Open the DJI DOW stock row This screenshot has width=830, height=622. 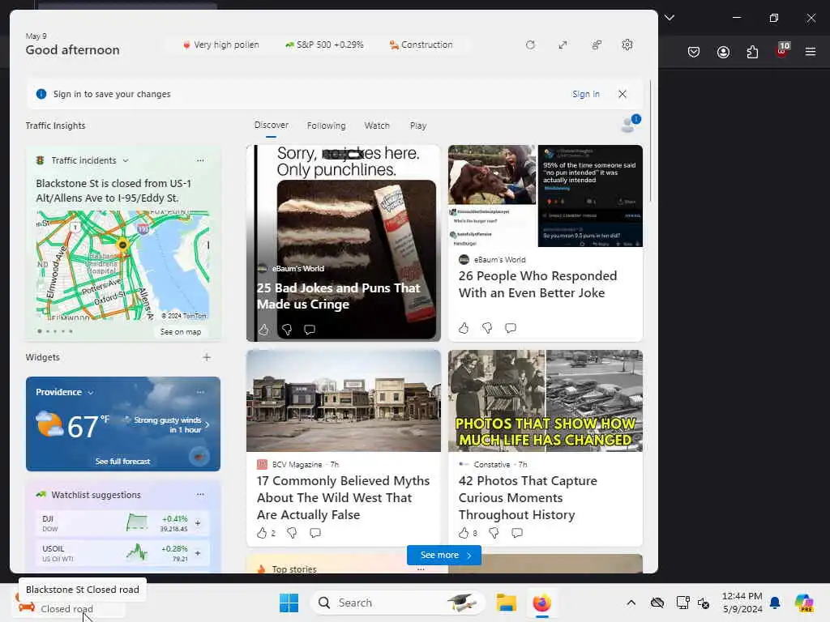point(123,523)
